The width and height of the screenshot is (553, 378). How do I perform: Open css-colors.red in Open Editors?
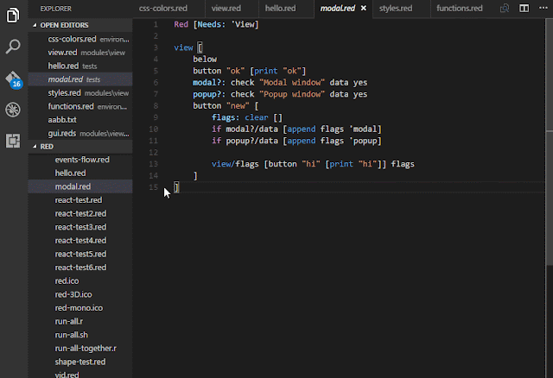coord(80,39)
